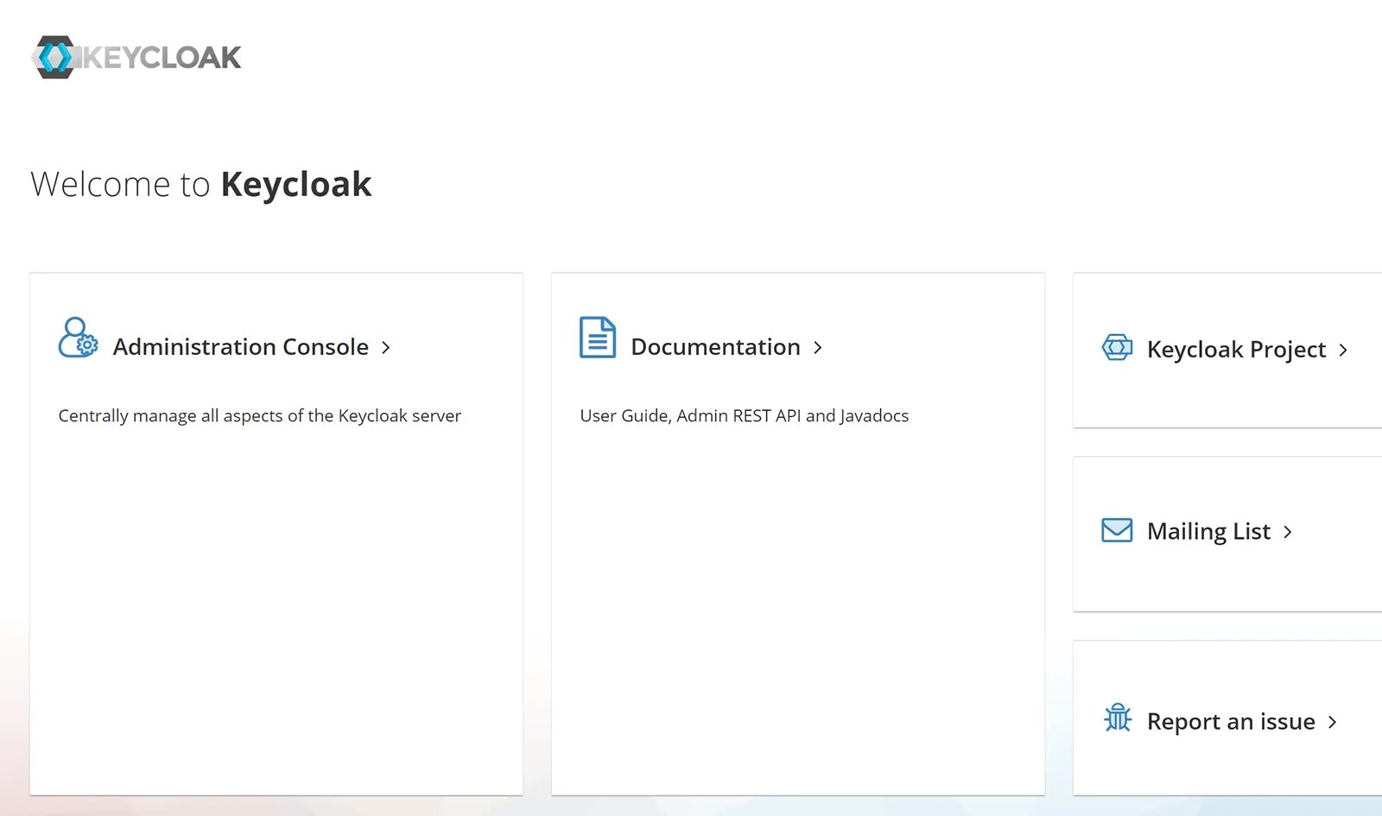Image resolution: width=1382 pixels, height=816 pixels.
Task: Open the Administration Console link
Action: pyautogui.click(x=241, y=347)
